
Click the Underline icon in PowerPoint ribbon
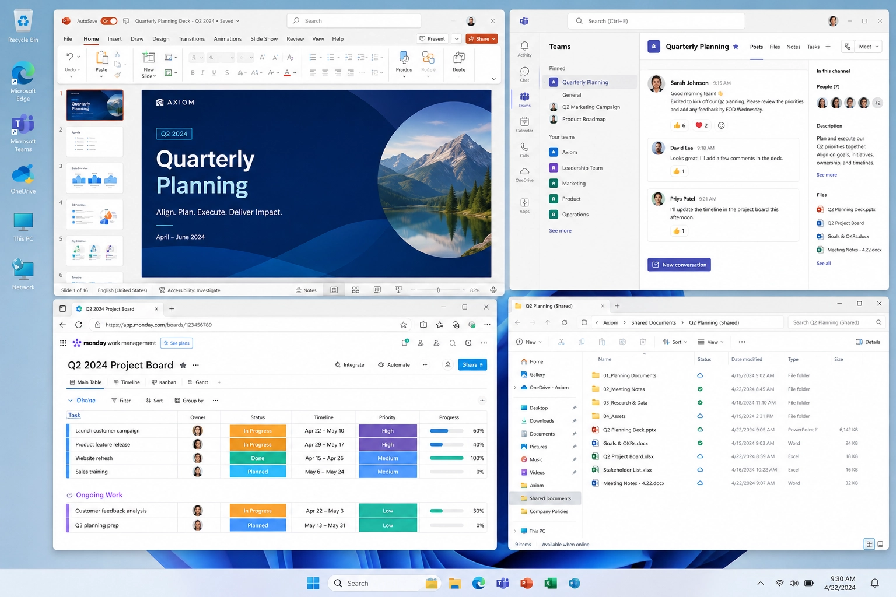click(214, 73)
